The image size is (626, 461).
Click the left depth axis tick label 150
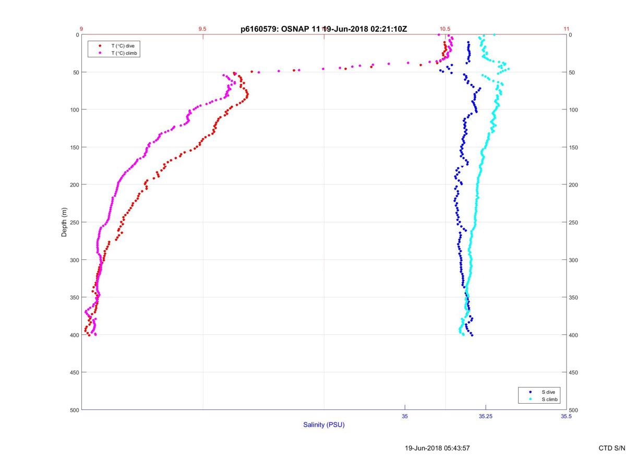[x=74, y=147]
